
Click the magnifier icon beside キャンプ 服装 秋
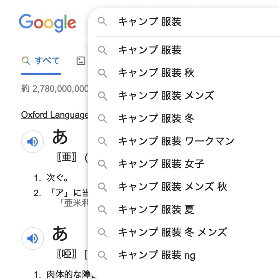tap(102, 73)
